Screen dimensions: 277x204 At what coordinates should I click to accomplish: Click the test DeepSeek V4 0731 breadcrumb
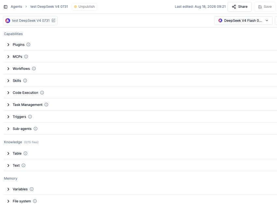tap(49, 6)
